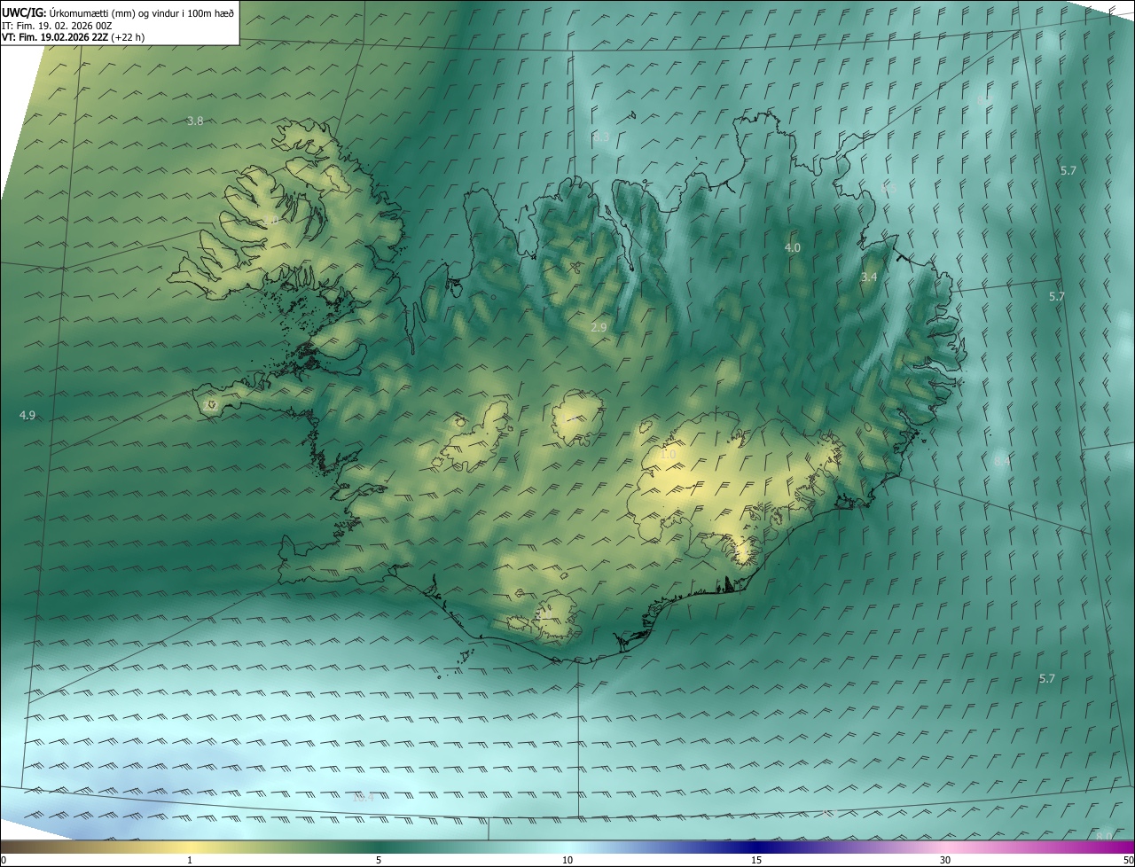The width and height of the screenshot is (1135, 867).
Task: Select the 8.3 value label on the map
Action: pyautogui.click(x=601, y=137)
